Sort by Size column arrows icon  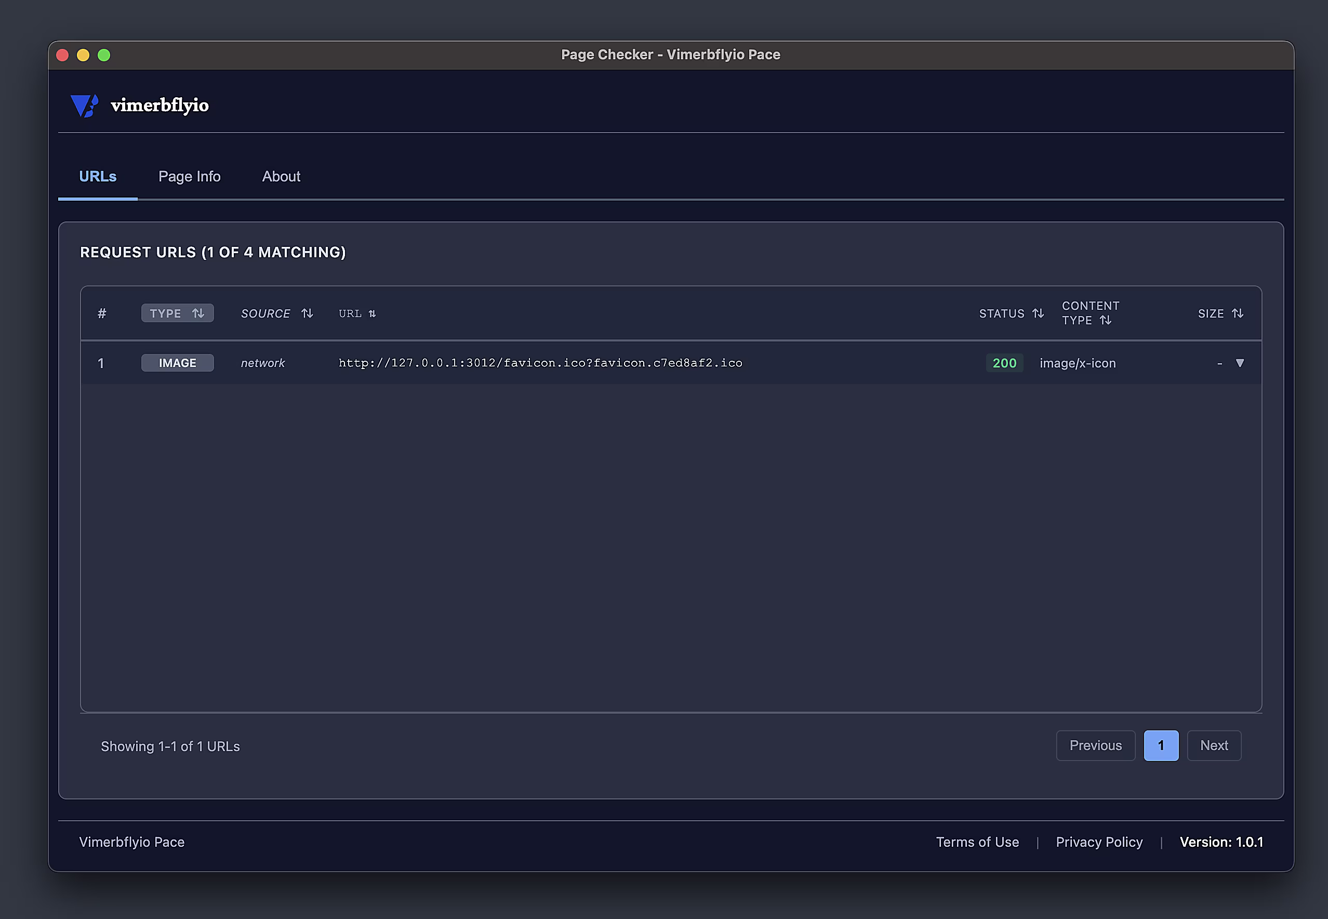(1238, 313)
